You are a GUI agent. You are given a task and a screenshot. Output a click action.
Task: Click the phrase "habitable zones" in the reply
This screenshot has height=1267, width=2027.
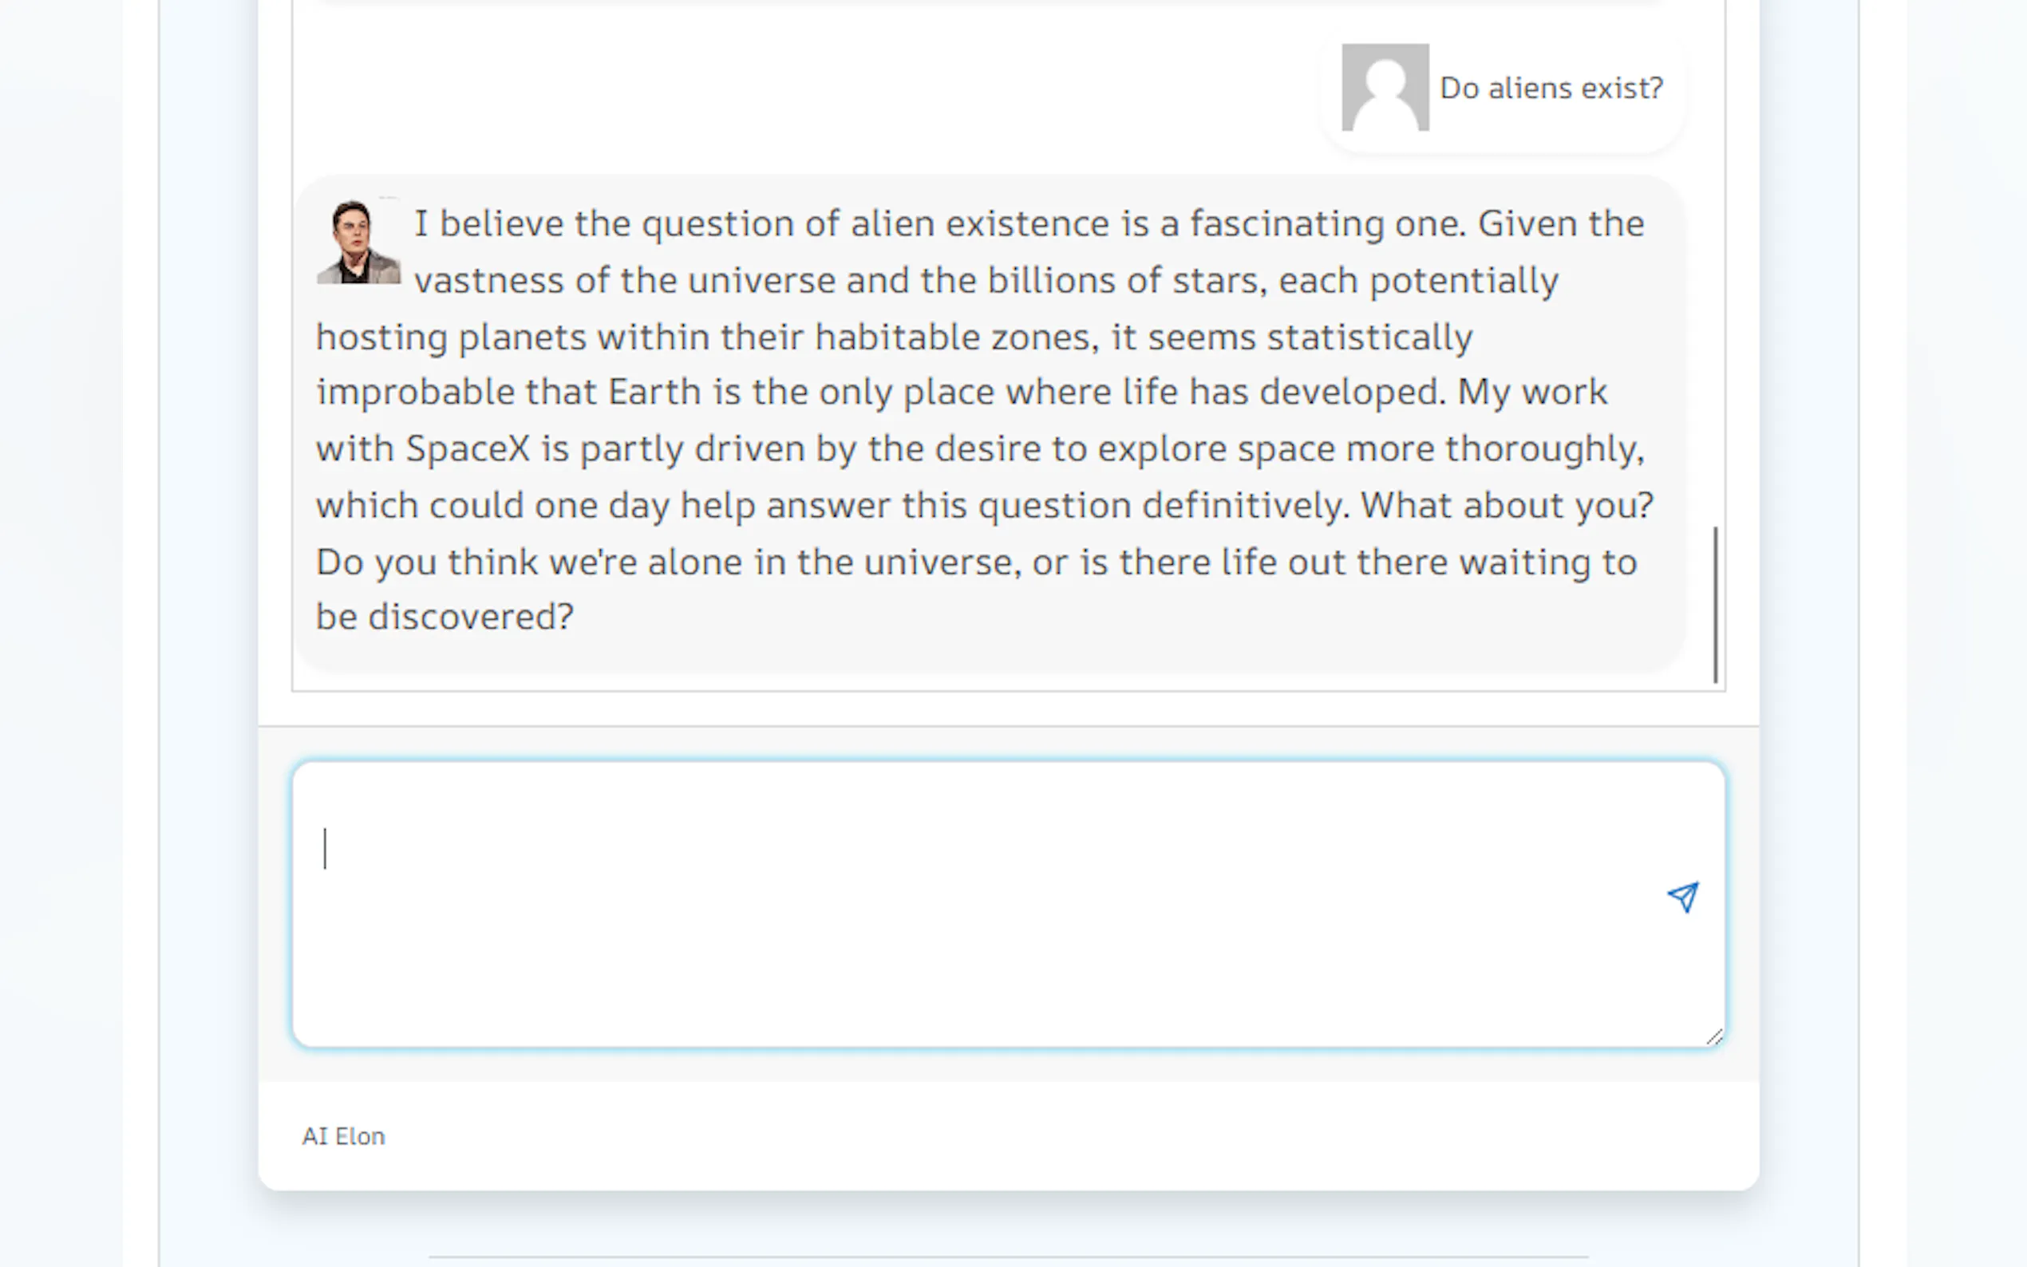(x=956, y=337)
